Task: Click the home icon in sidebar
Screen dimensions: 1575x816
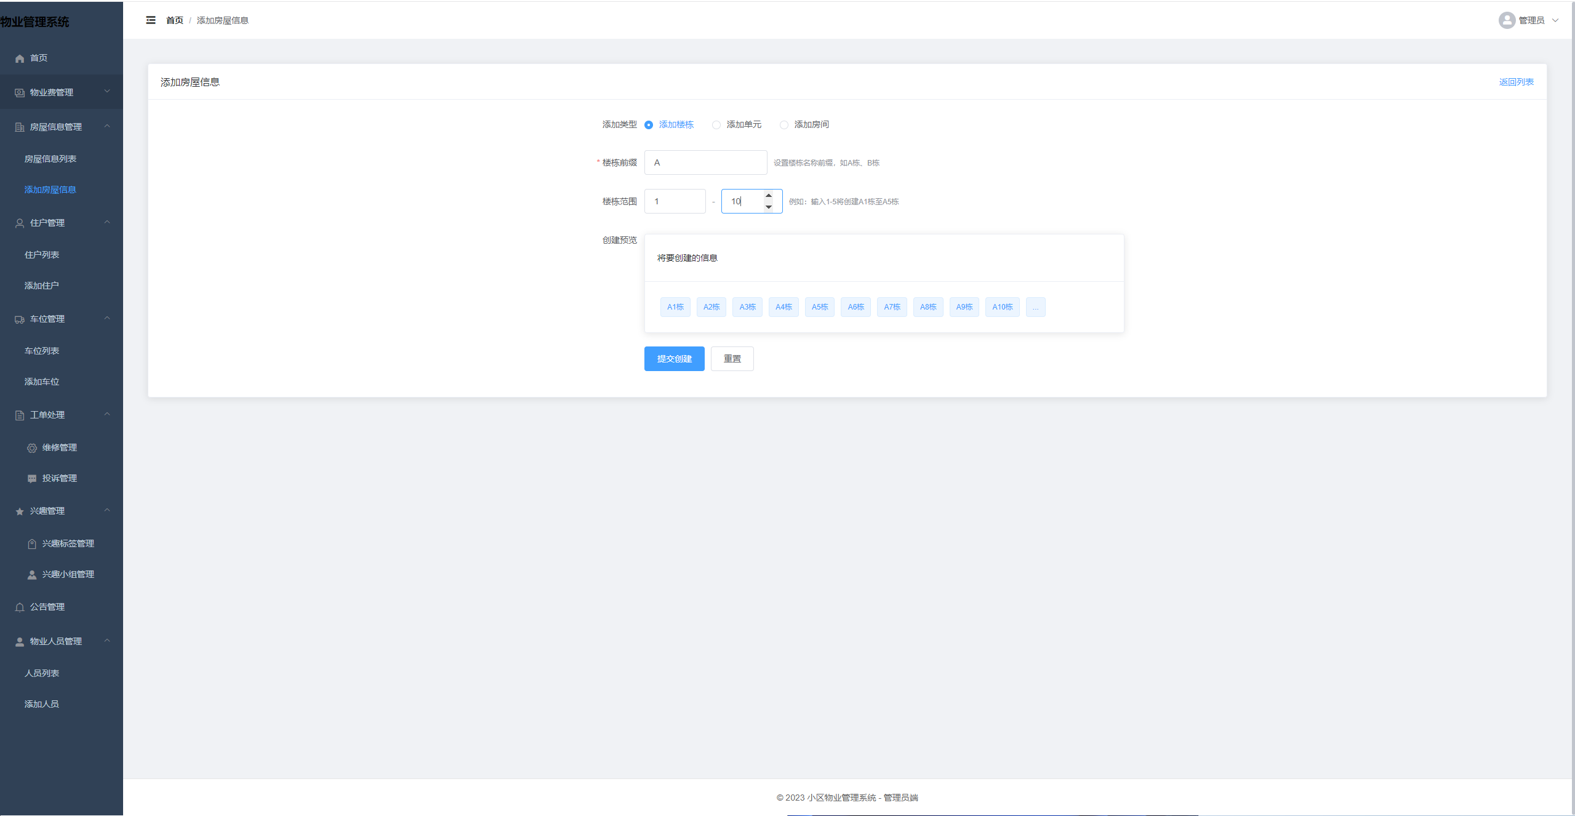Action: point(20,58)
